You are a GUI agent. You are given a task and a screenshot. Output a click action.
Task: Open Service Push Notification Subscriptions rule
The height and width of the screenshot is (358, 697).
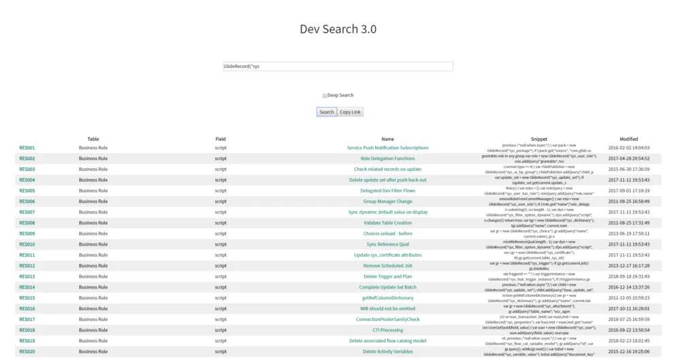pyautogui.click(x=387, y=148)
